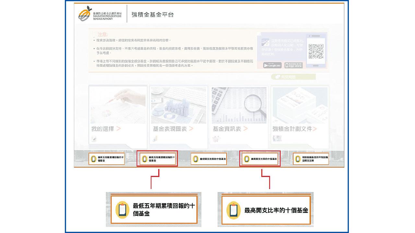Click the clipboard icon in 最低開支比率的十個基金
The width and height of the screenshot is (415, 233).
point(196,159)
